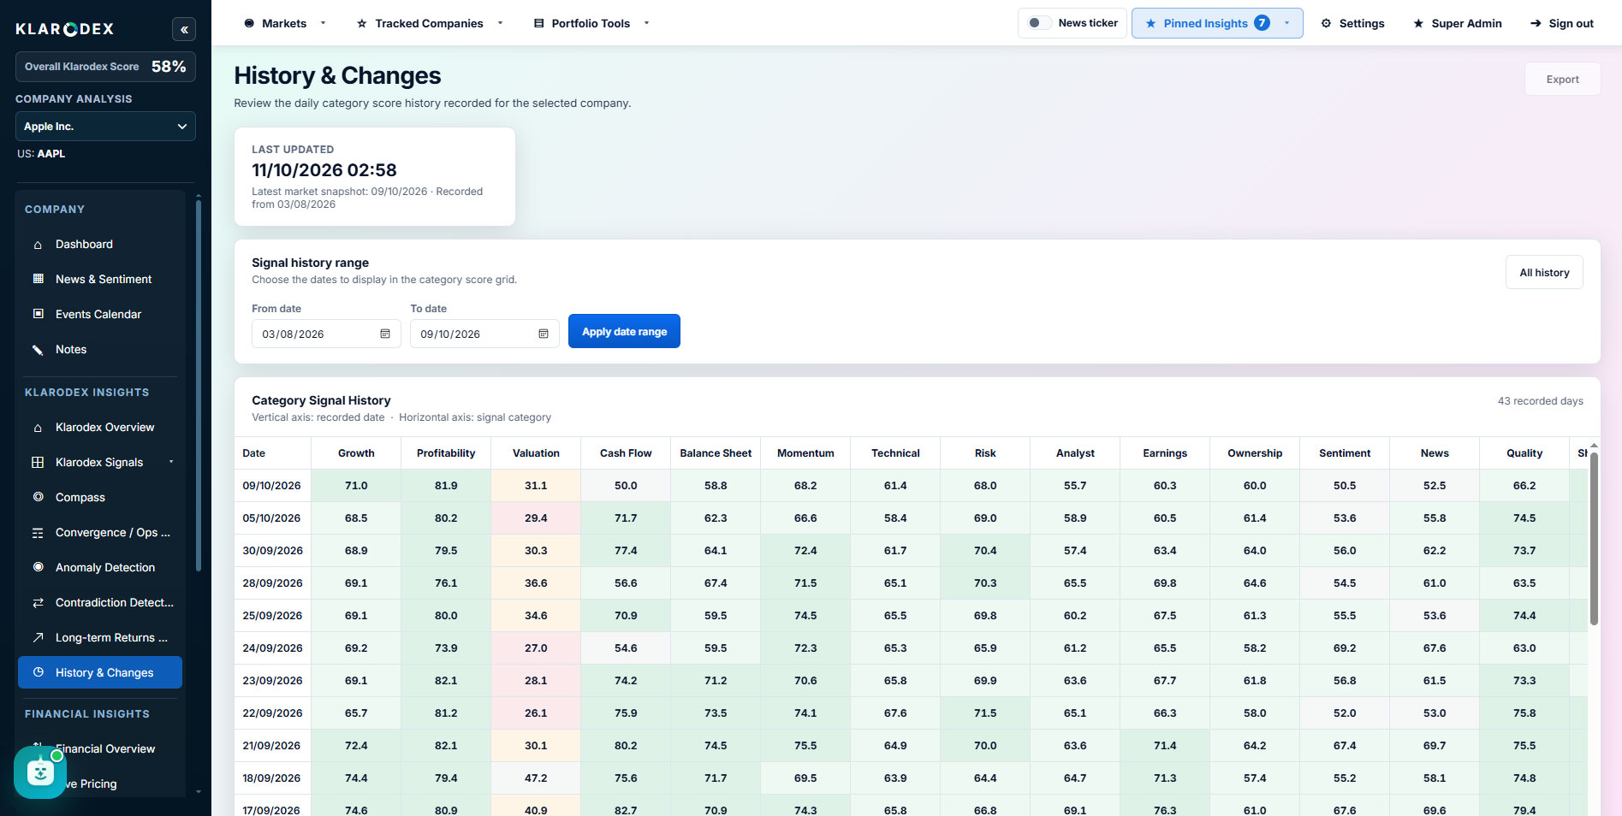This screenshot has width=1622, height=816.
Task: Open the Markets menu
Action: [x=284, y=23]
